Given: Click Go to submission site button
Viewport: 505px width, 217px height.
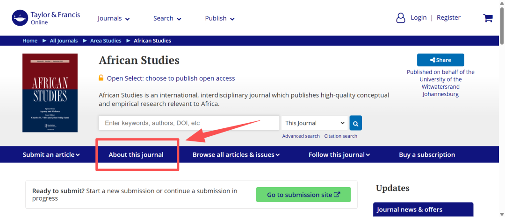Looking at the screenshot, I should tap(303, 195).
